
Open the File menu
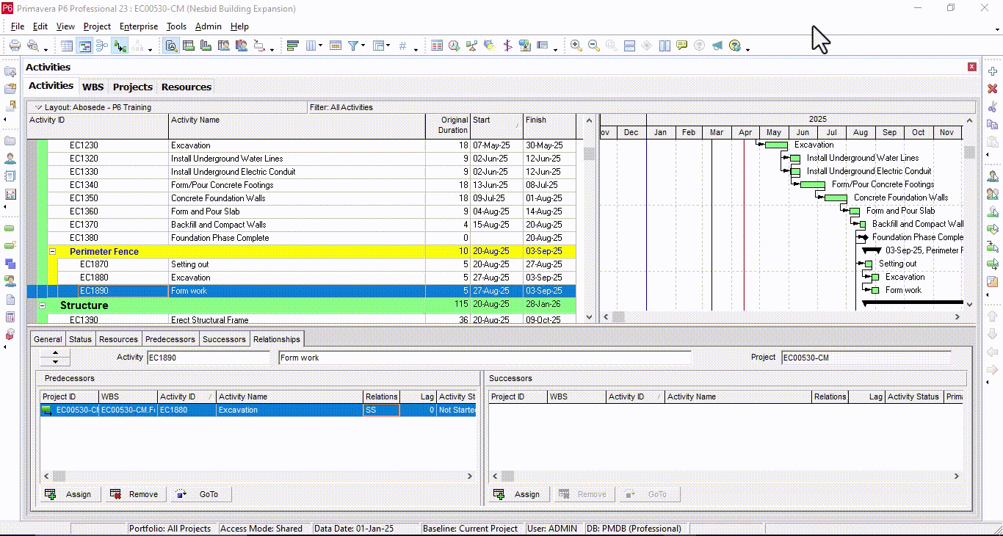click(18, 26)
